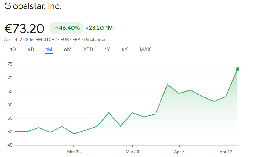Image resolution: width=253 pixels, height=157 pixels.
Task: Click the up arrow in percentage badge
Action: tap(56, 28)
